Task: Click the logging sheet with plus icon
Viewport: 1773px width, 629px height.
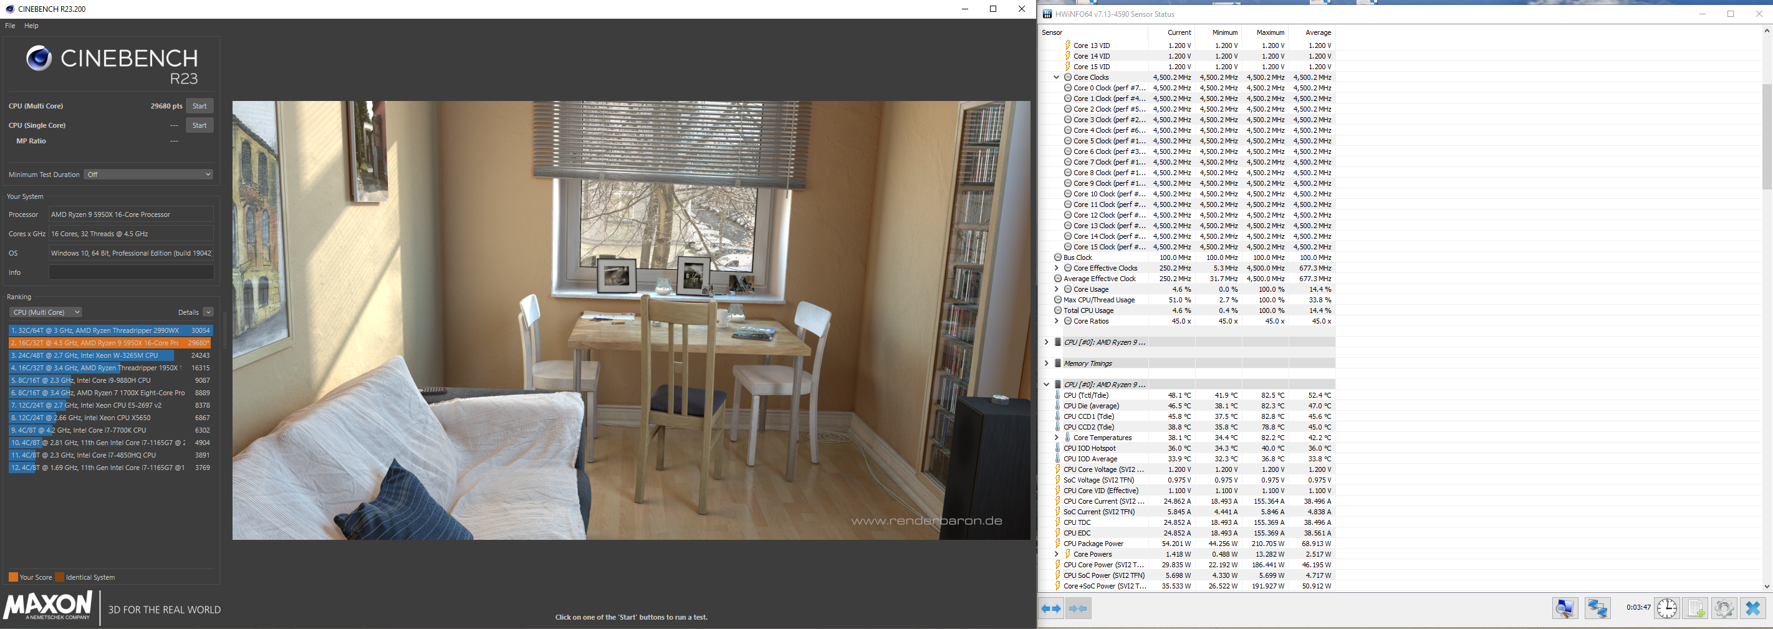Action: coord(1696,608)
